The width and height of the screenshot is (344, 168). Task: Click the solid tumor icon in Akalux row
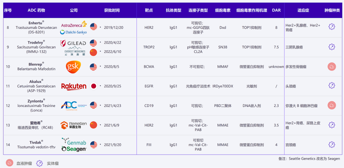tap(332, 85)
